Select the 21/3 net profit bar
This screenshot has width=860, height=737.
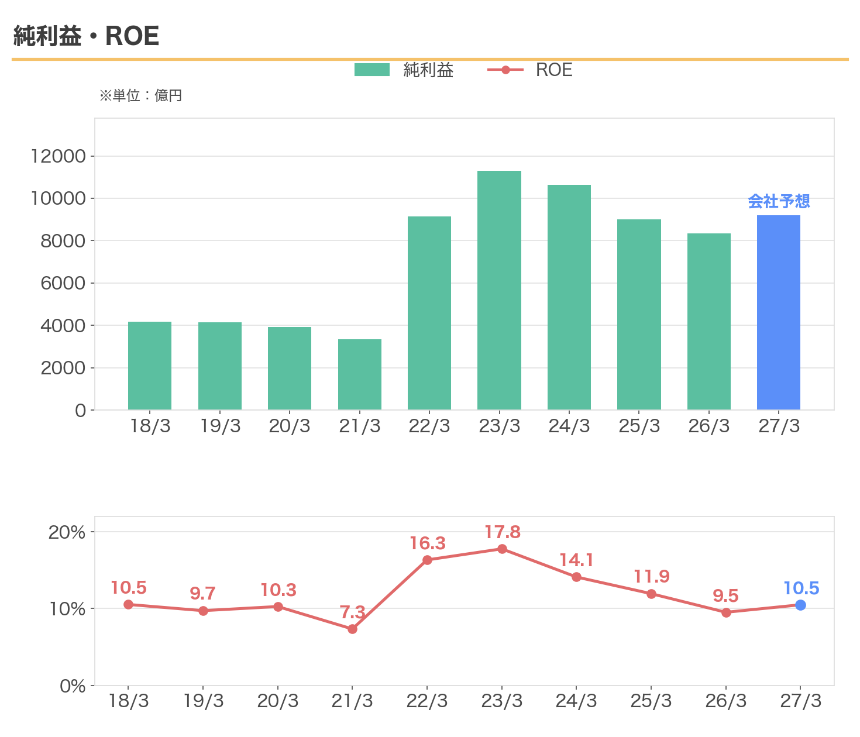point(360,374)
